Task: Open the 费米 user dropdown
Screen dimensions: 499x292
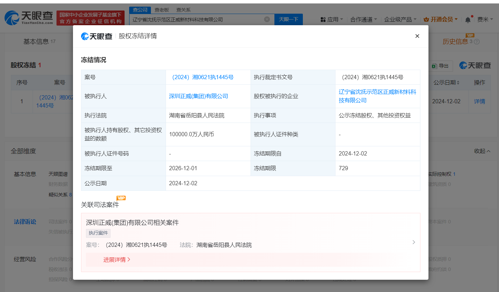Action: click(x=485, y=20)
